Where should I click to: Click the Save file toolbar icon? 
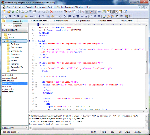point(13,11)
